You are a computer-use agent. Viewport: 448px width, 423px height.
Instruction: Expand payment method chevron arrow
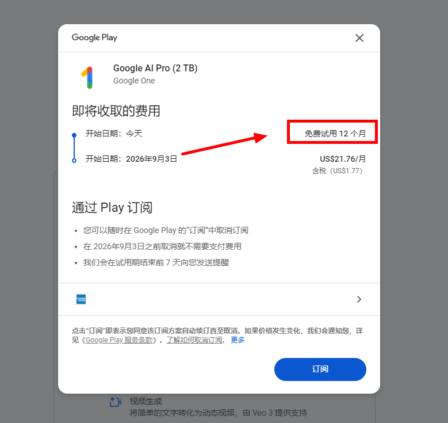359,299
